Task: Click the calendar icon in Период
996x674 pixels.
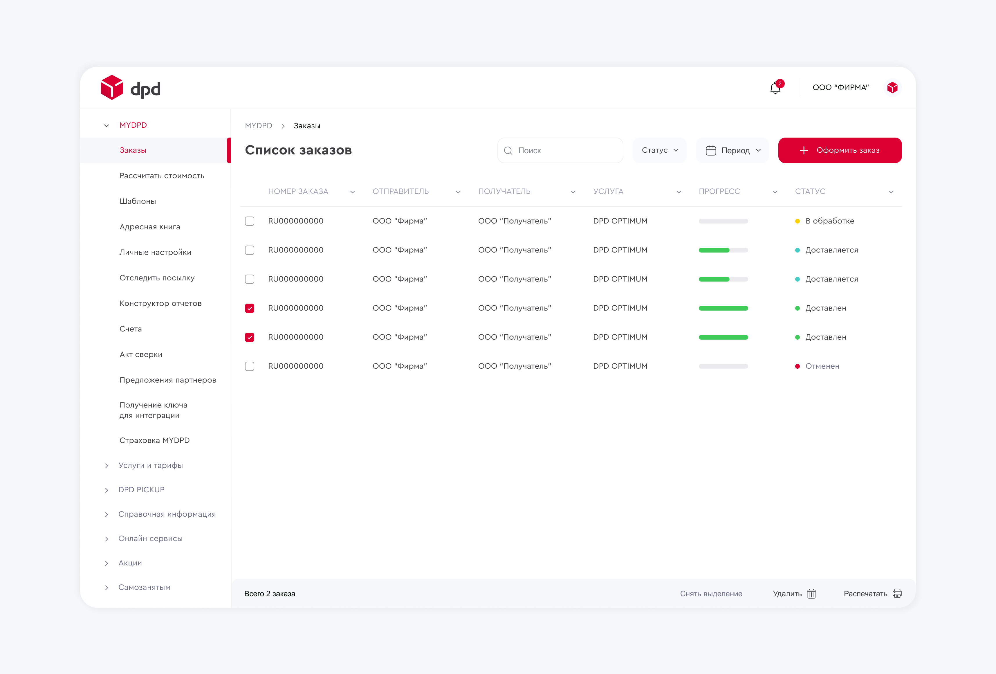Action: click(710, 150)
